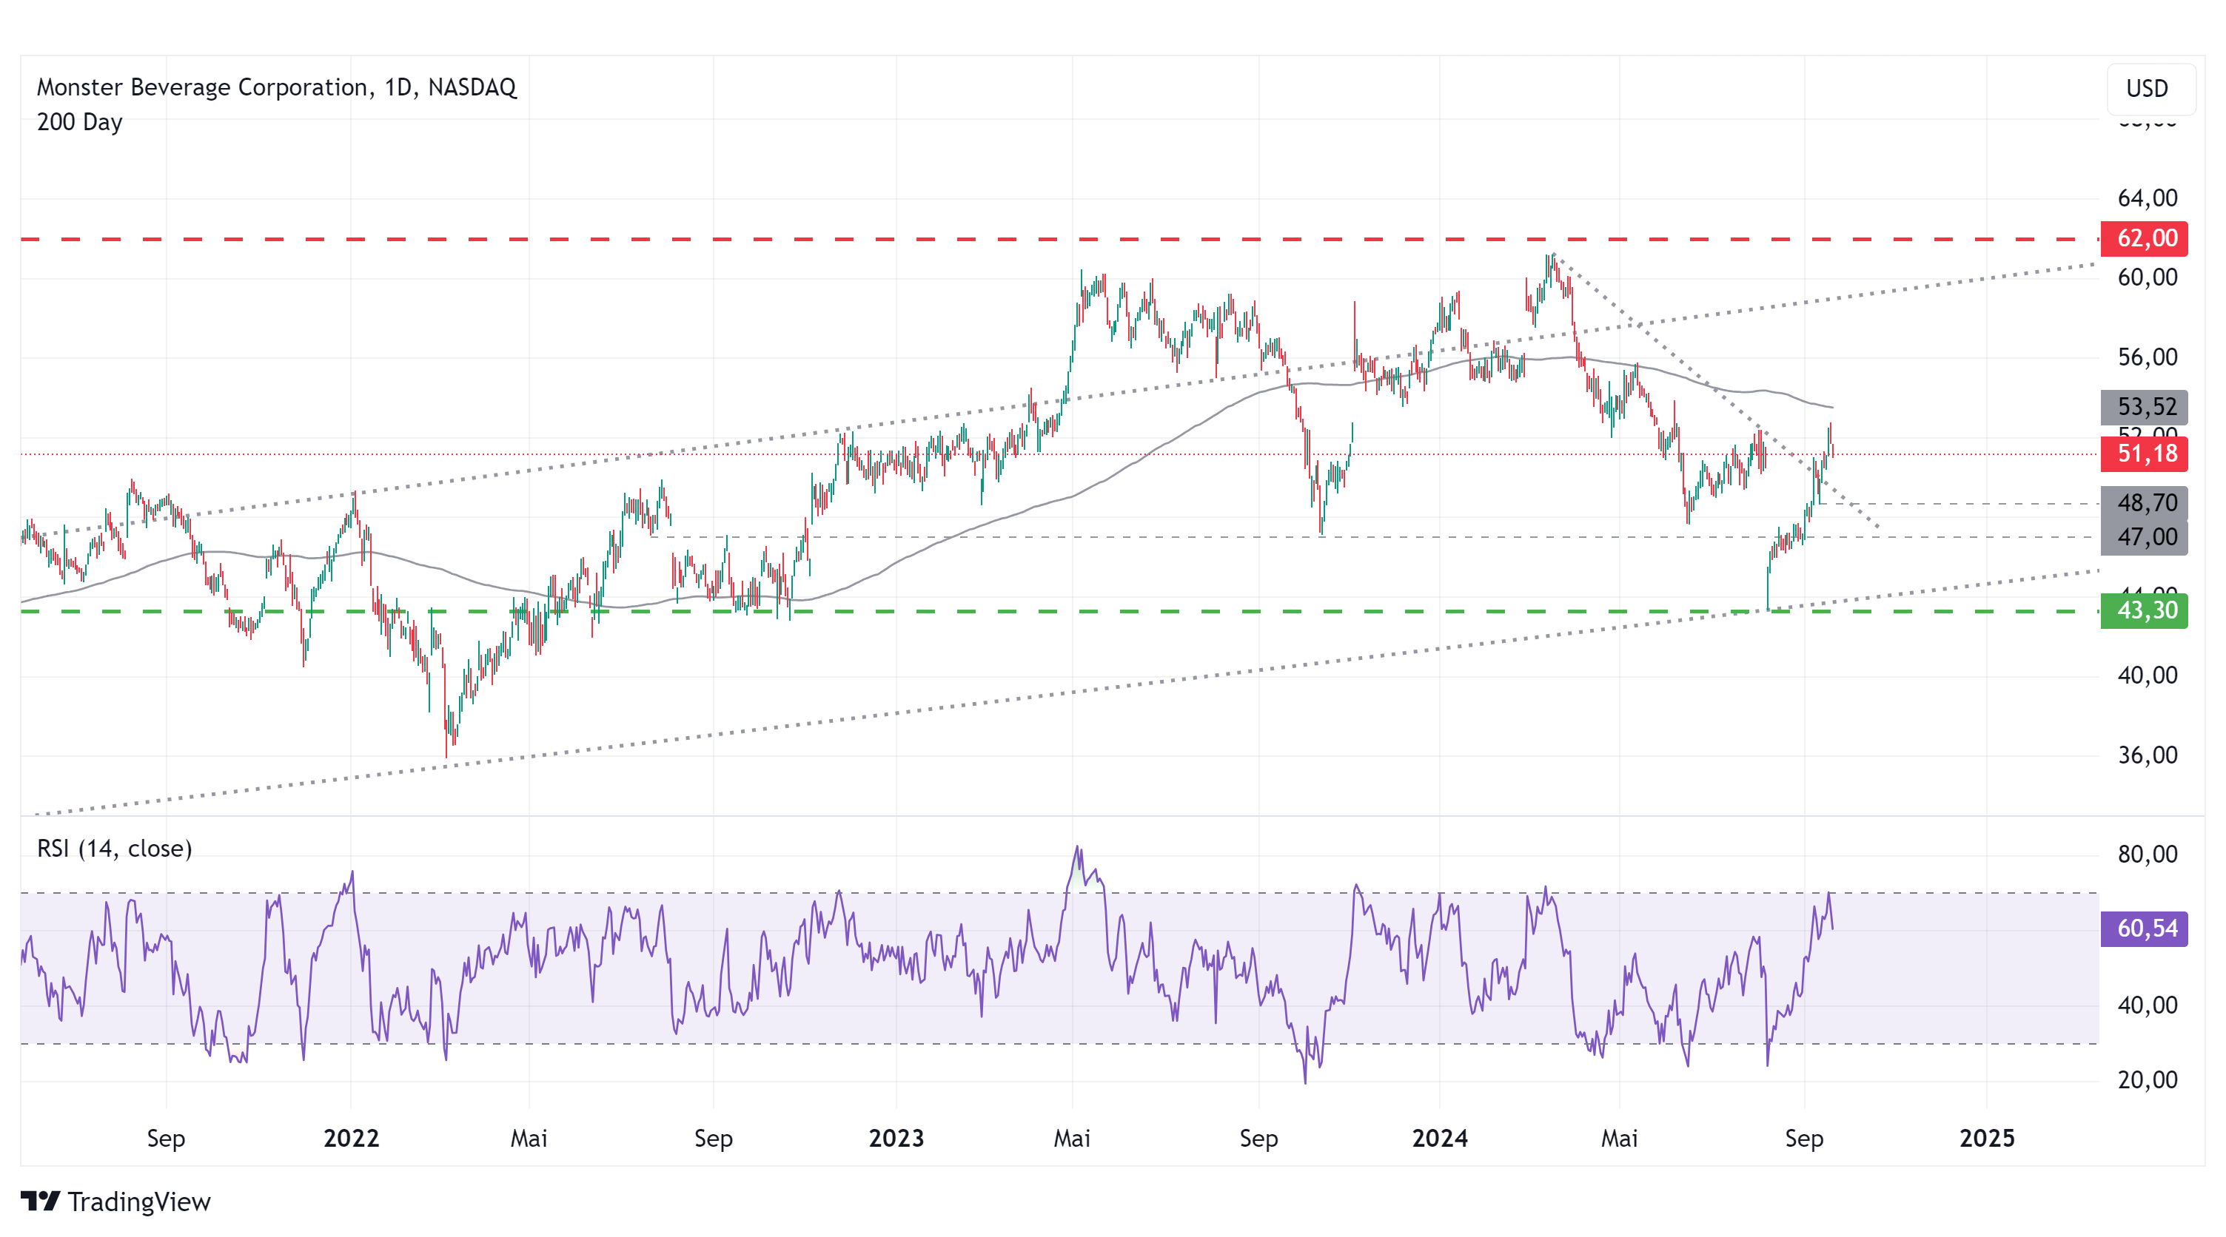The image size is (2226, 1237).
Task: Click the 60,00 price axis label
Action: [2148, 277]
